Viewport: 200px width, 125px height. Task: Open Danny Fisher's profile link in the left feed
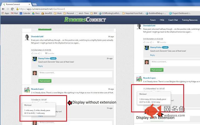pos(44,58)
